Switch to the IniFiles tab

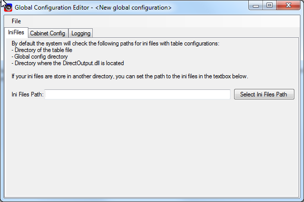coord(16,32)
